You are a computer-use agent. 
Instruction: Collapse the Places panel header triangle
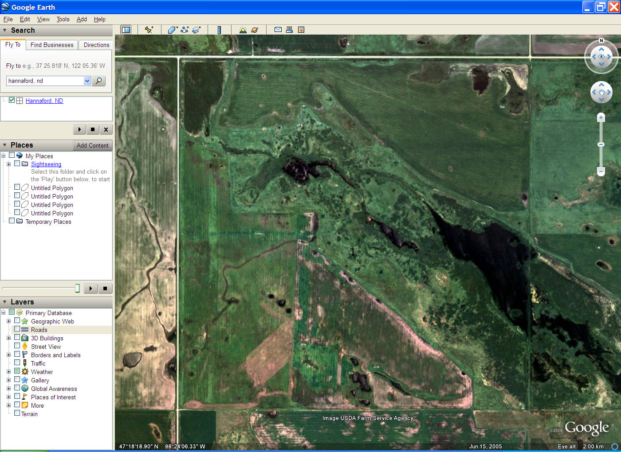4,145
